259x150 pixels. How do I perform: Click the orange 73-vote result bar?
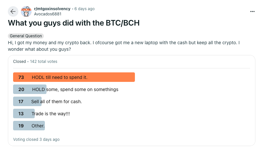coord(74,77)
